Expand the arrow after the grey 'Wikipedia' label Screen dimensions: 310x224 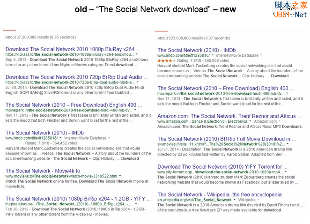[x=258, y=200]
